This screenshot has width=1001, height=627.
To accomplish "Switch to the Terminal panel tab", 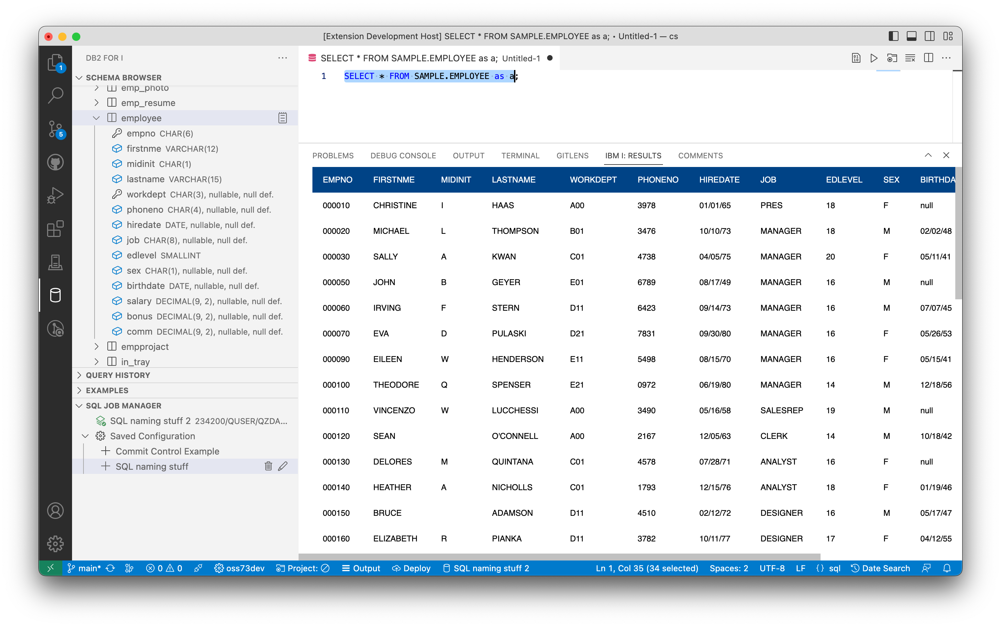I will coord(520,156).
